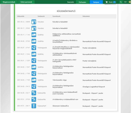
Task: Click the Események column header
Action: [x=56, y=16]
